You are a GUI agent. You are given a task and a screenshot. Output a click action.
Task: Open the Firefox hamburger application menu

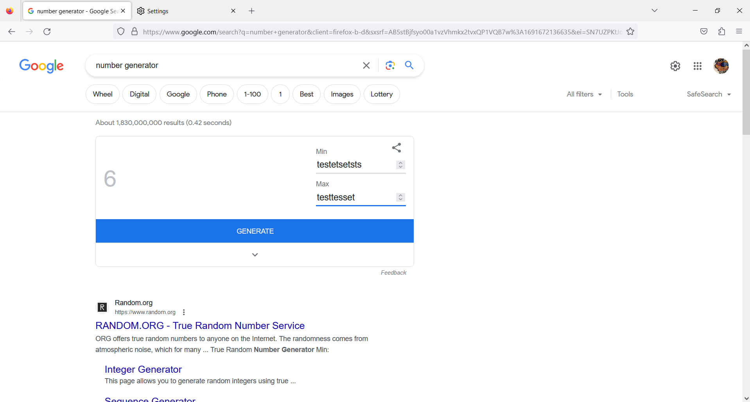click(739, 32)
